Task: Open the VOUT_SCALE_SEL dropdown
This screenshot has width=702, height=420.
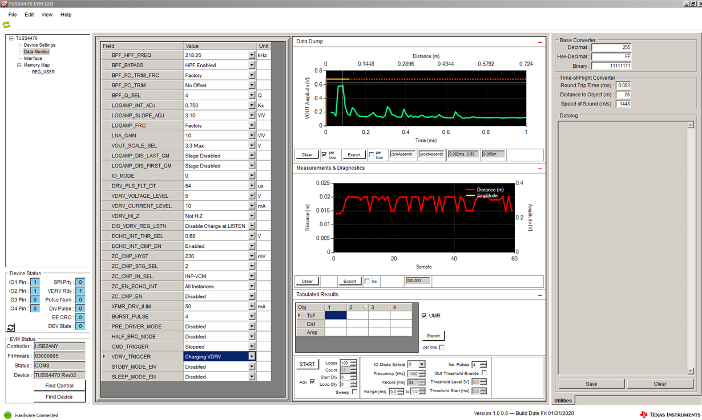Action: 252,146
